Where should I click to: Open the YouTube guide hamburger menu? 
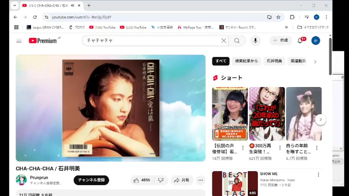pos(19,41)
